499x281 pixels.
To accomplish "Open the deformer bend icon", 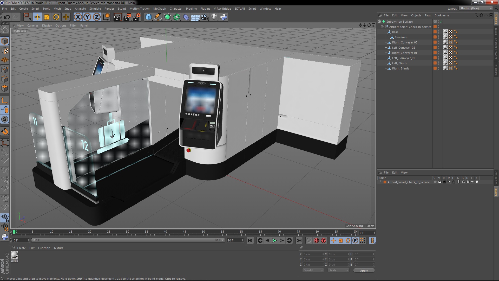I will click(x=186, y=17).
